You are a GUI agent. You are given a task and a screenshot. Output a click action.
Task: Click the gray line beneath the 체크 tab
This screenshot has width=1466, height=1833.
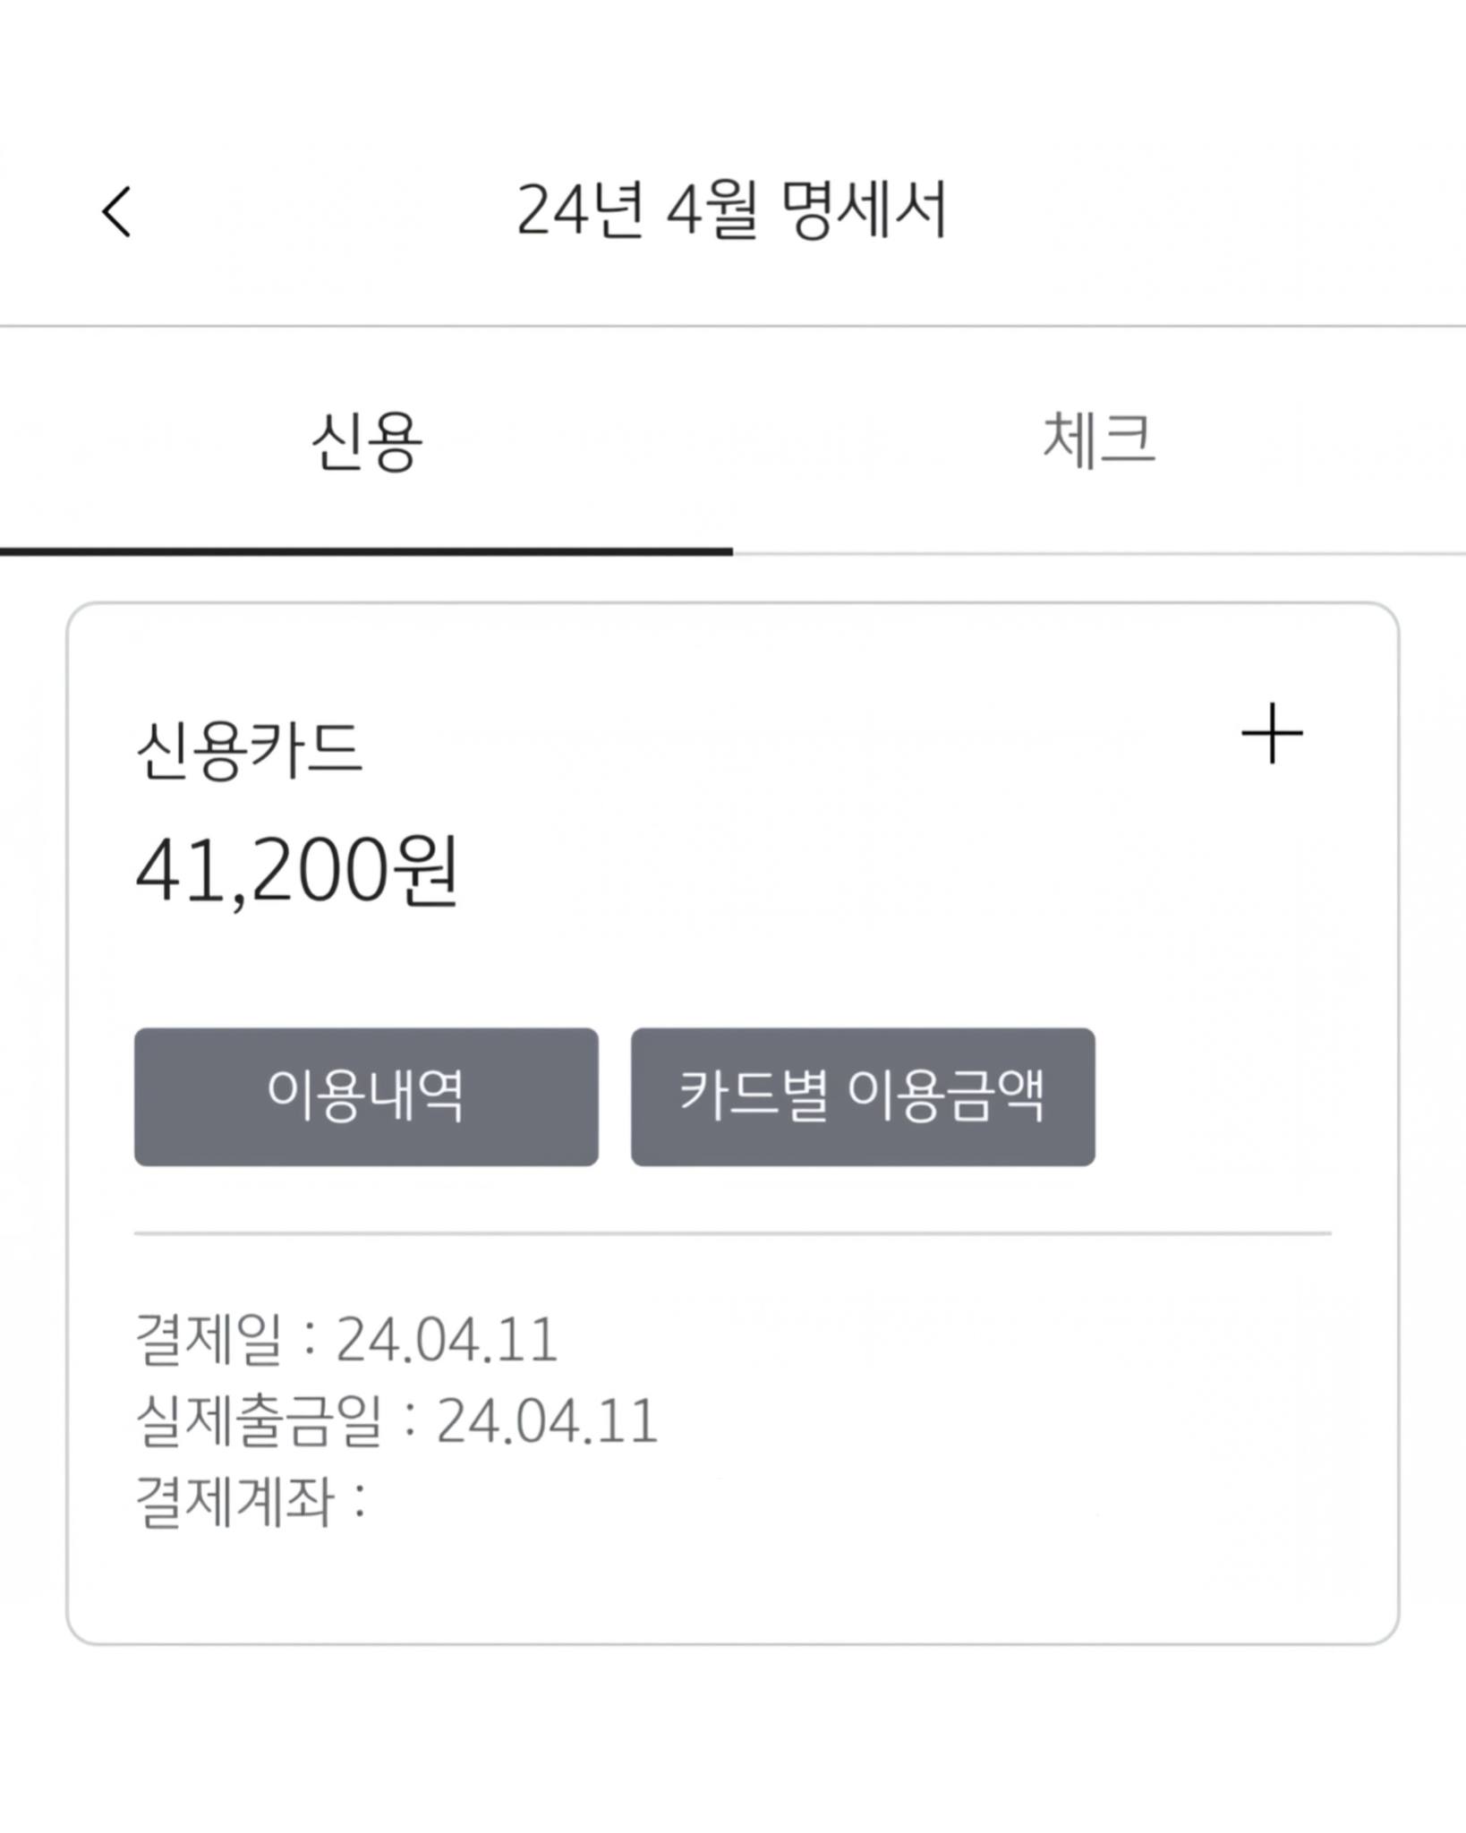(1099, 554)
